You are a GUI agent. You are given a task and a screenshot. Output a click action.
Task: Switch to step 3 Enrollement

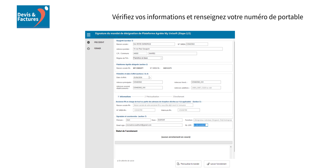(x=178, y=97)
